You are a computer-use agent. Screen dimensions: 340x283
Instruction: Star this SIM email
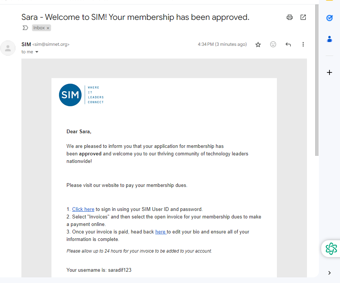[x=258, y=44]
